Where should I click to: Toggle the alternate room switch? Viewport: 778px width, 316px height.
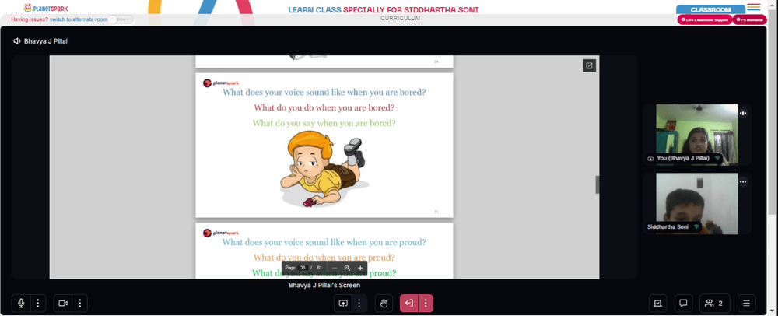pyautogui.click(x=121, y=19)
